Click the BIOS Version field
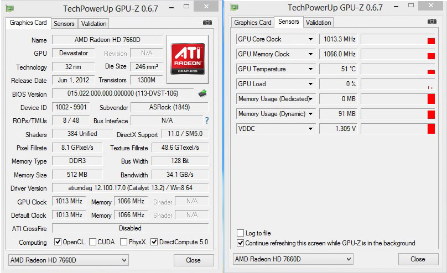Screen dimensions: 447x273 click(x=123, y=93)
